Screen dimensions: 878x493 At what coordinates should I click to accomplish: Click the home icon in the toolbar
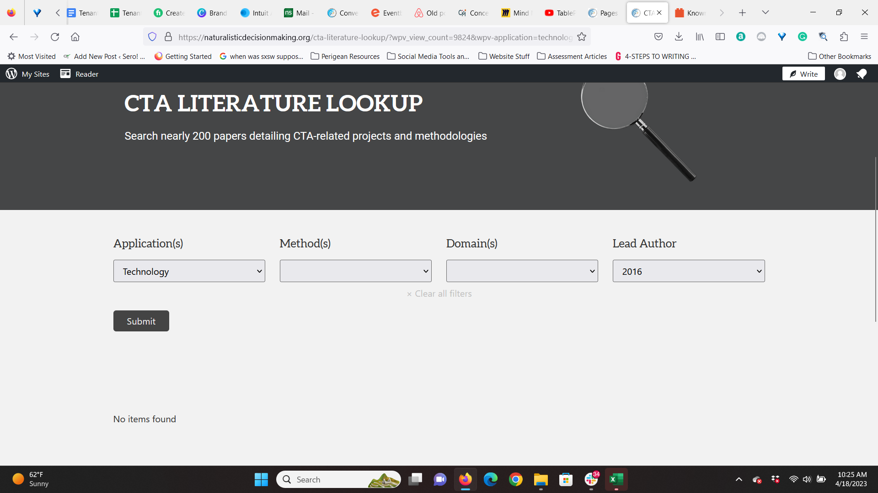point(75,37)
